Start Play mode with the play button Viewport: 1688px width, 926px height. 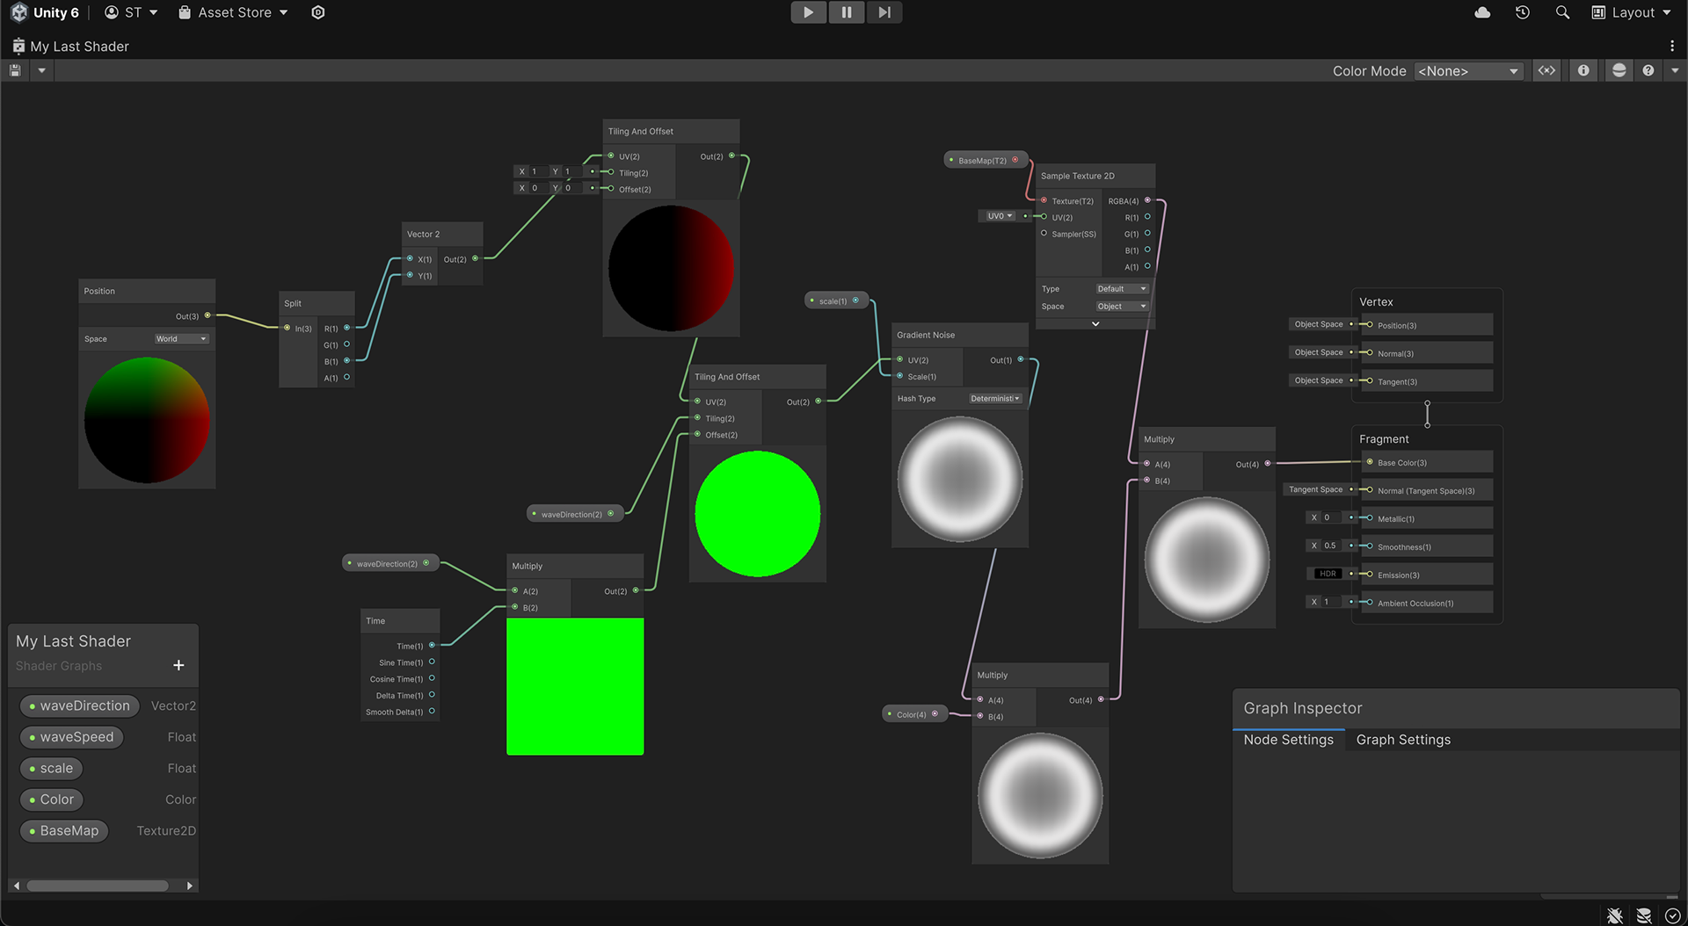808,12
